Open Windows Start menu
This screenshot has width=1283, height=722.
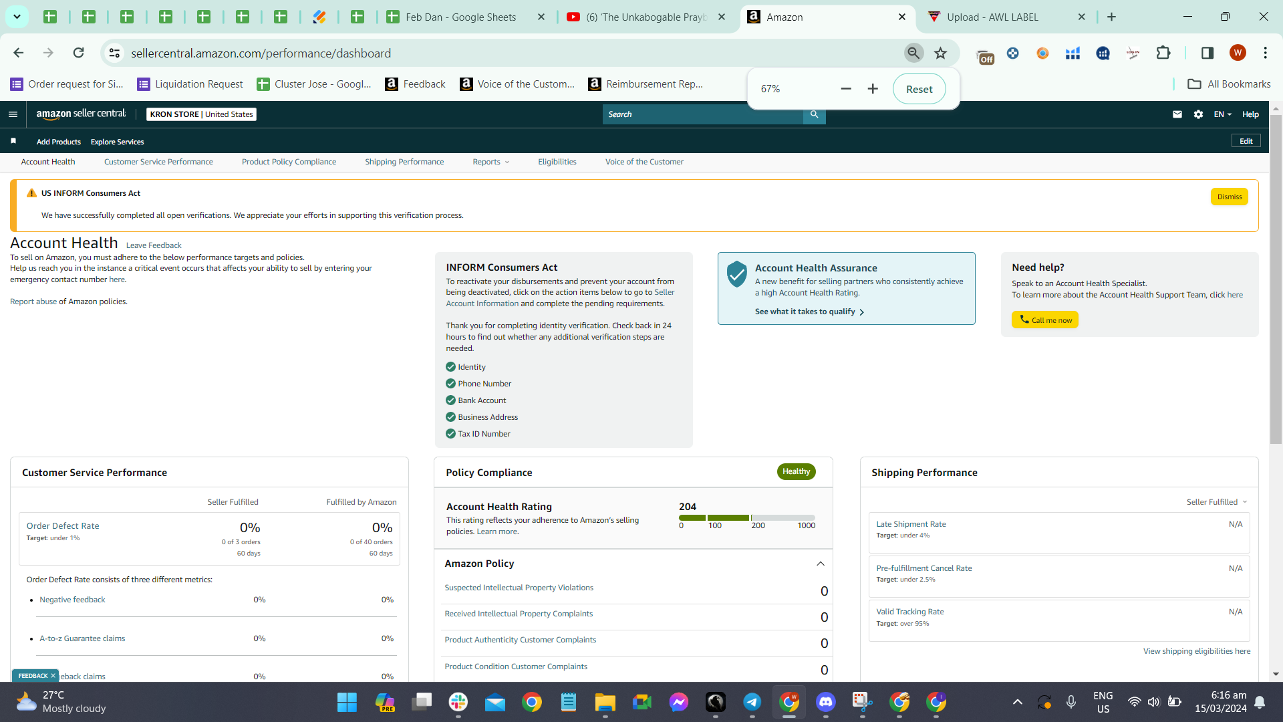tap(347, 702)
